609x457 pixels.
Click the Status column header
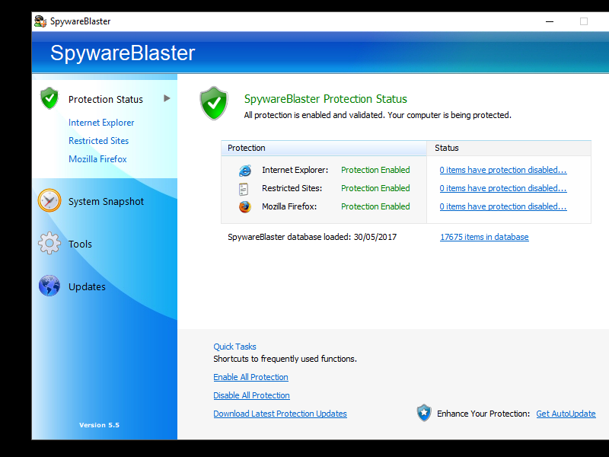pos(509,148)
